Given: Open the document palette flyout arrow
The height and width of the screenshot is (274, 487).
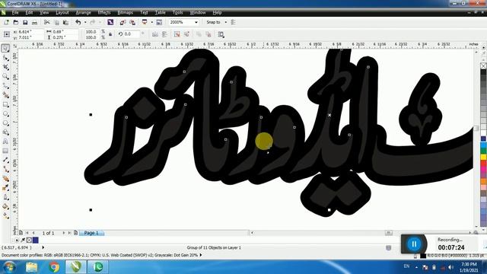Looking at the screenshot, I should click(x=17, y=241).
